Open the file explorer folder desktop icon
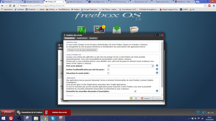Viewport: 216px width, 121px height. pos(134,30)
